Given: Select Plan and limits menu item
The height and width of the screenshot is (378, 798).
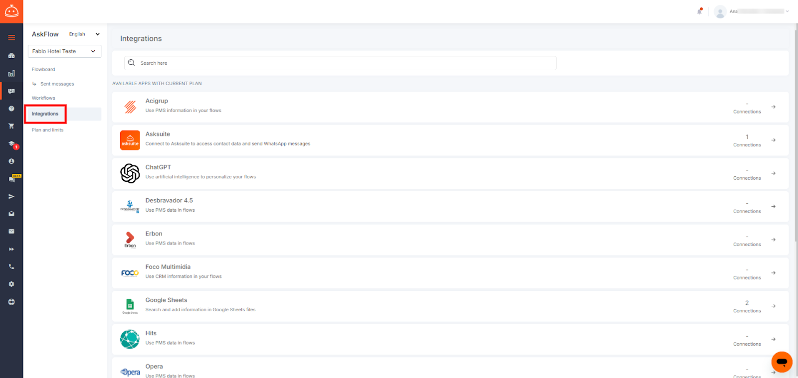Looking at the screenshot, I should tap(47, 130).
